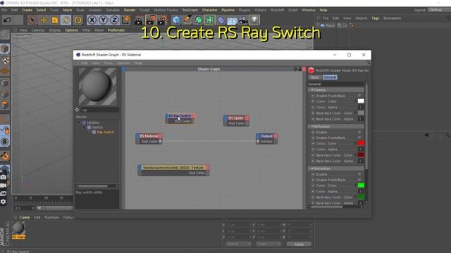Screen dimensions: 451x253
Task: Open dropdown arrow beside Refraction green color
Action: pyautogui.click(x=356, y=186)
